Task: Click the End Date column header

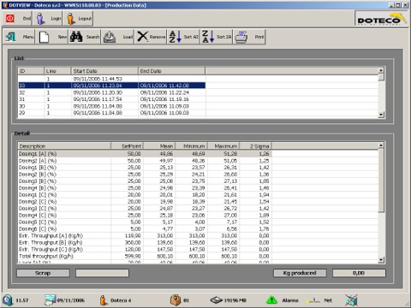Action: point(171,71)
